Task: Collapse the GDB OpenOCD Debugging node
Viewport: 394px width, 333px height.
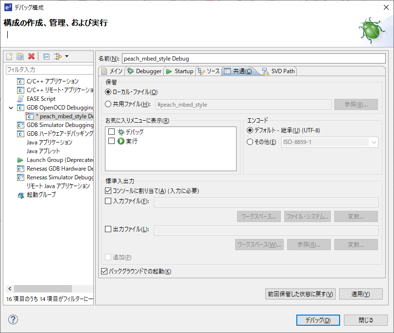Action: [11, 108]
